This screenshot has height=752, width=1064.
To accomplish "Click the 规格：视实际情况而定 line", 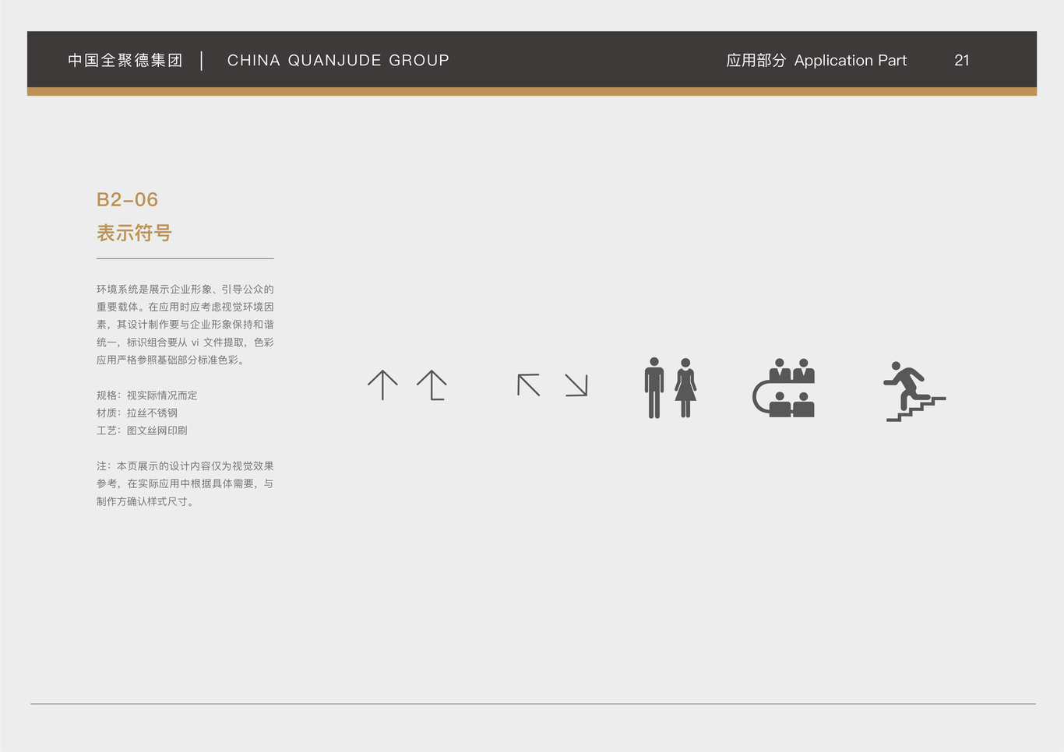I will (x=147, y=395).
